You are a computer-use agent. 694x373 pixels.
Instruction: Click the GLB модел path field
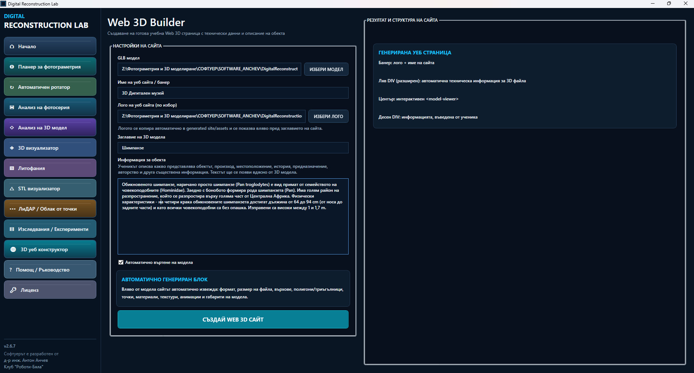point(209,69)
